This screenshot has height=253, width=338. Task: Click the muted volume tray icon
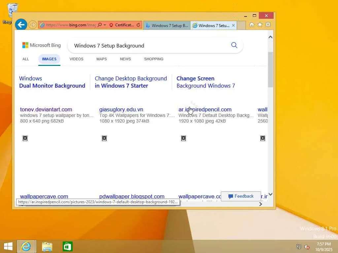(x=307, y=246)
